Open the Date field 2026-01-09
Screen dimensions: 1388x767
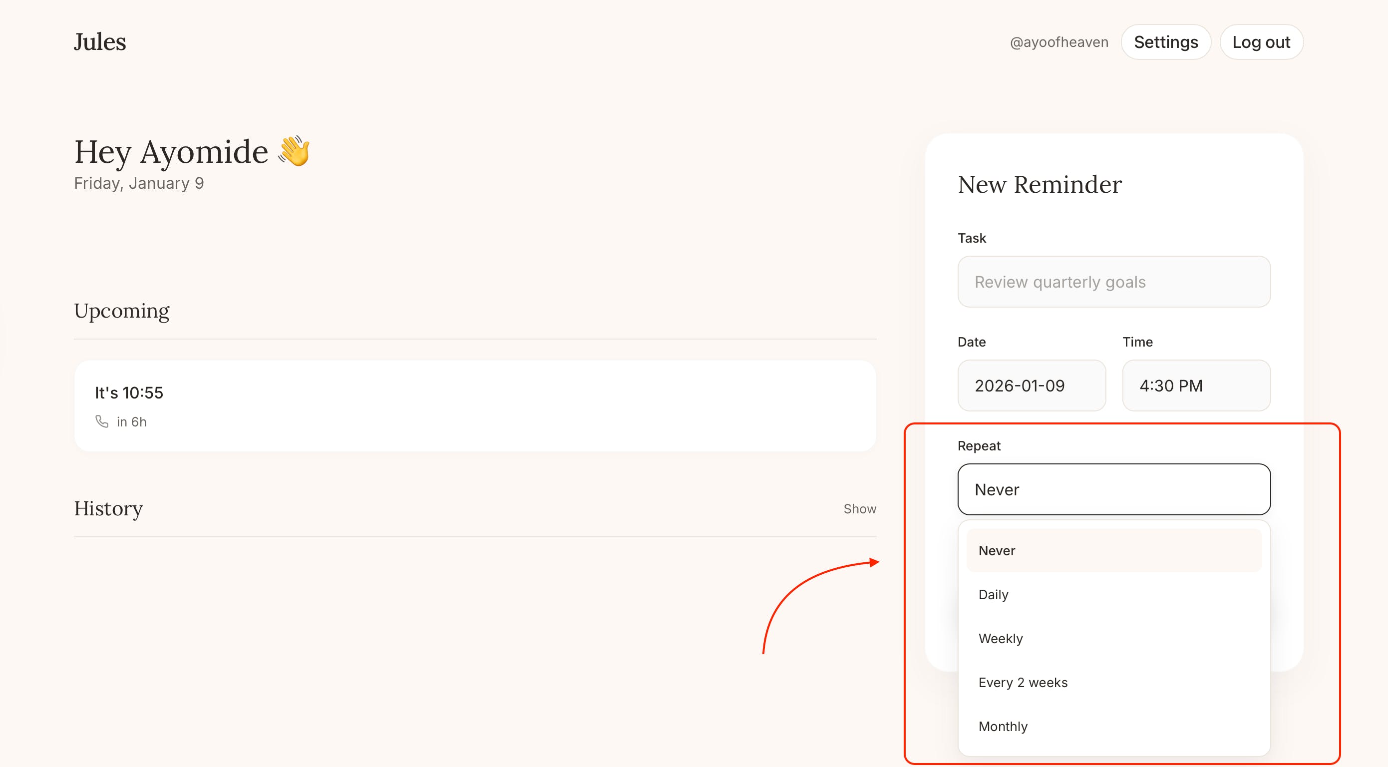pyautogui.click(x=1032, y=385)
